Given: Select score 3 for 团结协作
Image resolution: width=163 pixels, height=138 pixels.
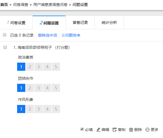Looking at the screenshot, I should tap(39, 88).
